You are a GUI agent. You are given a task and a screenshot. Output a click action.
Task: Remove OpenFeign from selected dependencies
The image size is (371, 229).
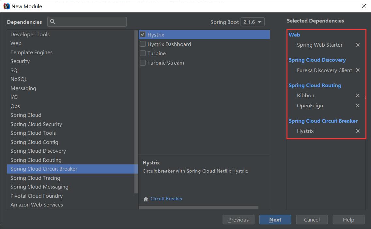tap(358, 105)
